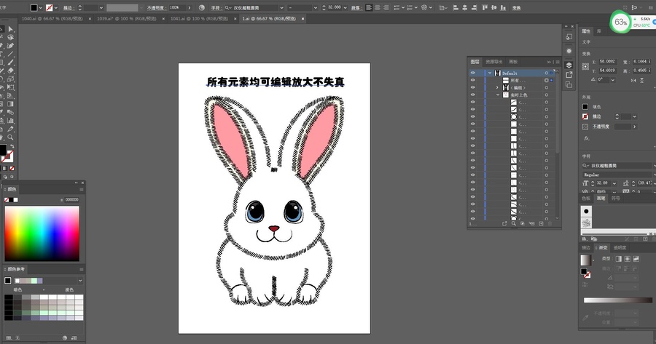Click the center text paragraph icon
The image size is (656, 344).
[378, 8]
